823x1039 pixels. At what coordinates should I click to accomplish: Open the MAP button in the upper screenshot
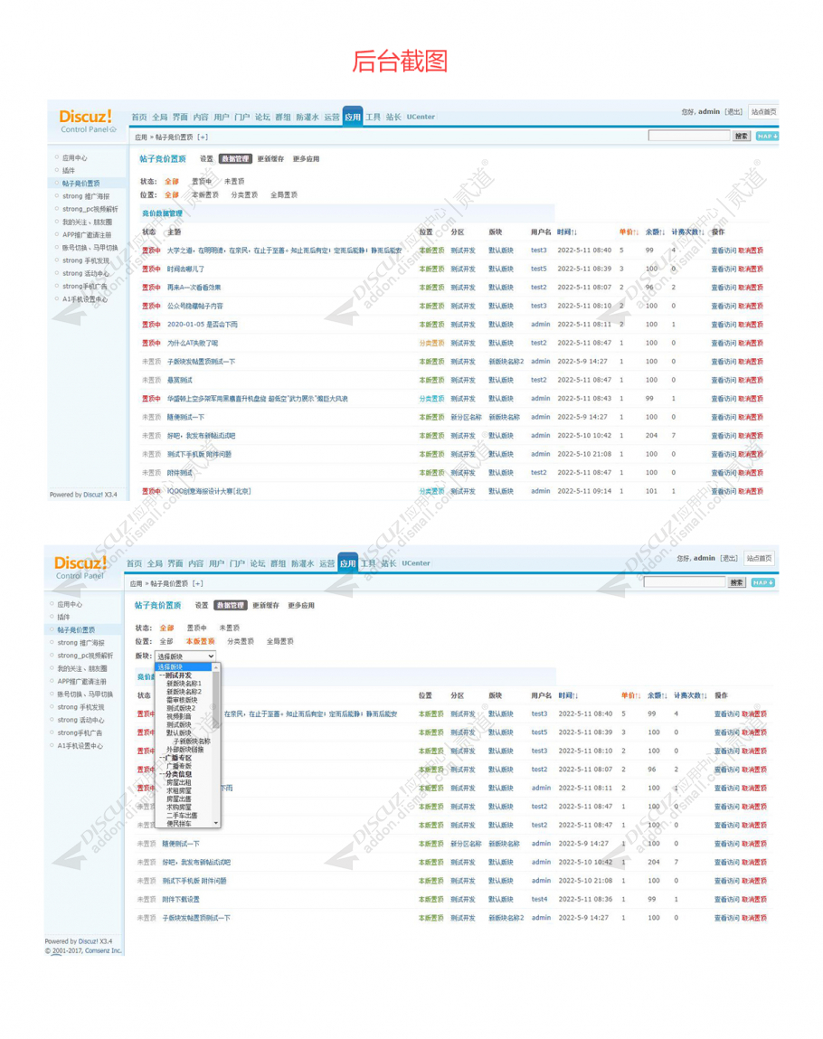point(767,136)
